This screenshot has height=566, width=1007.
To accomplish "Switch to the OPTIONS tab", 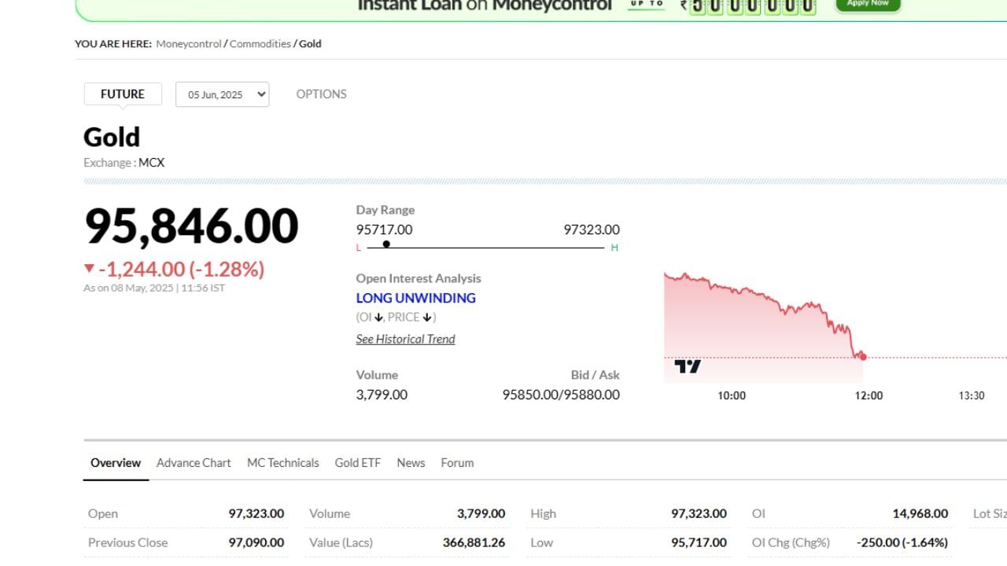I will coord(321,94).
